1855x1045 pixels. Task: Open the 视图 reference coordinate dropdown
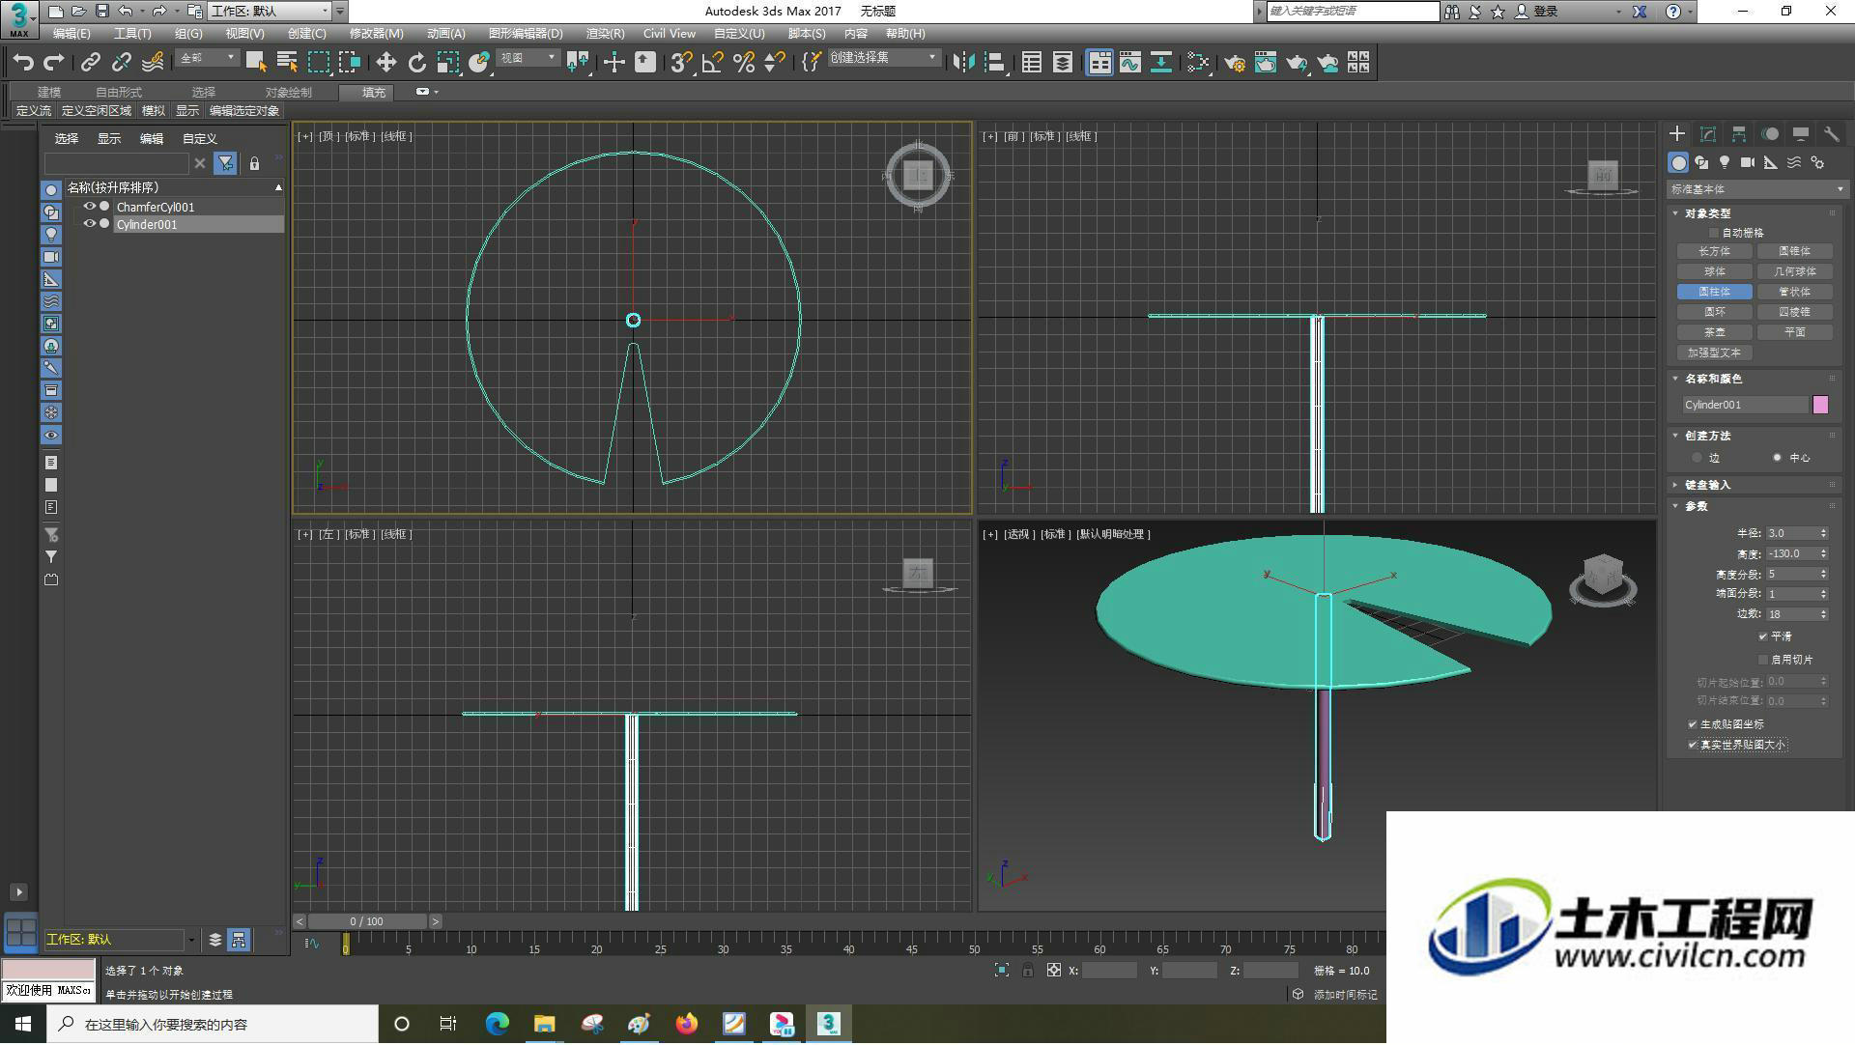tap(528, 59)
